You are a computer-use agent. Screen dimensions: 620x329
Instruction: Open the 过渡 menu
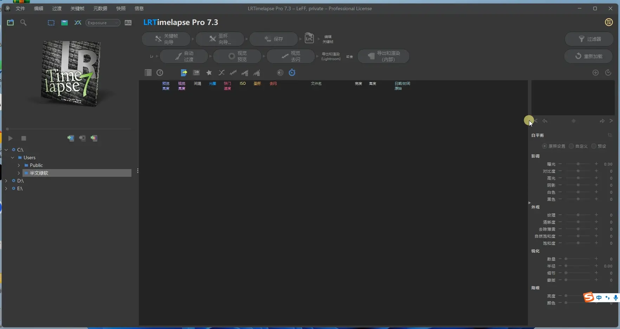click(57, 8)
